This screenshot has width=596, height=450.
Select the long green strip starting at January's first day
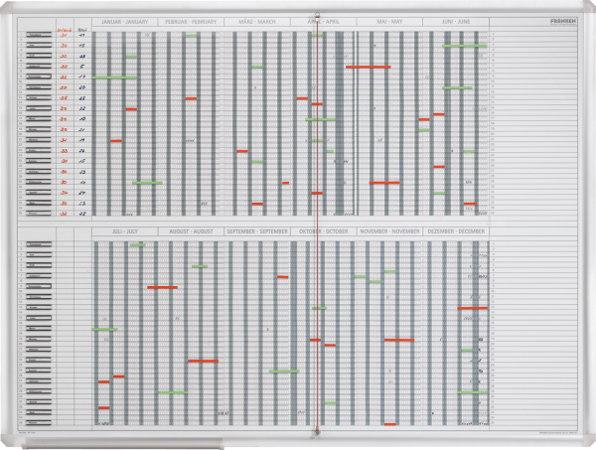(114, 77)
